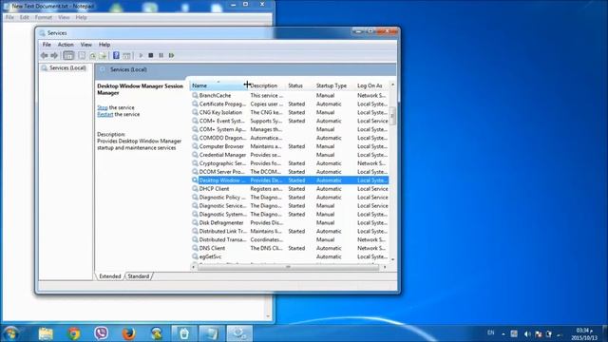Select the BranchCache service row
Image resolution: width=608 pixels, height=342 pixels.
[290, 95]
